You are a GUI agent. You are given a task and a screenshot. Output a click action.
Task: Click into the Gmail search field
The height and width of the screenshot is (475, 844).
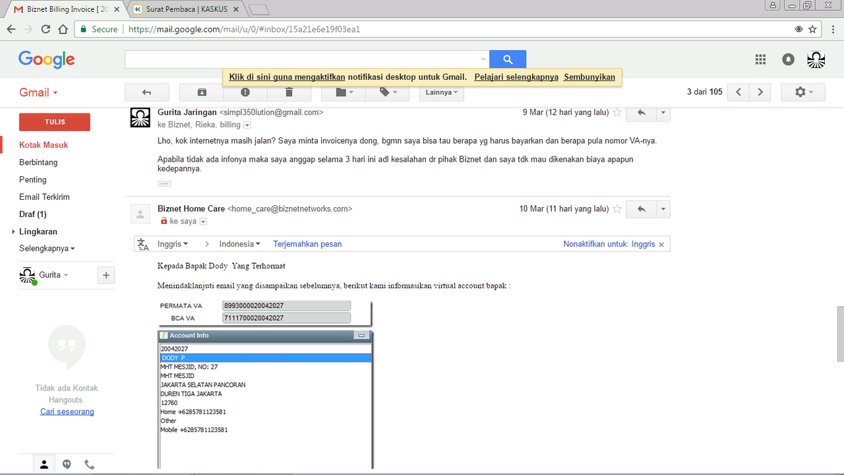click(x=302, y=59)
